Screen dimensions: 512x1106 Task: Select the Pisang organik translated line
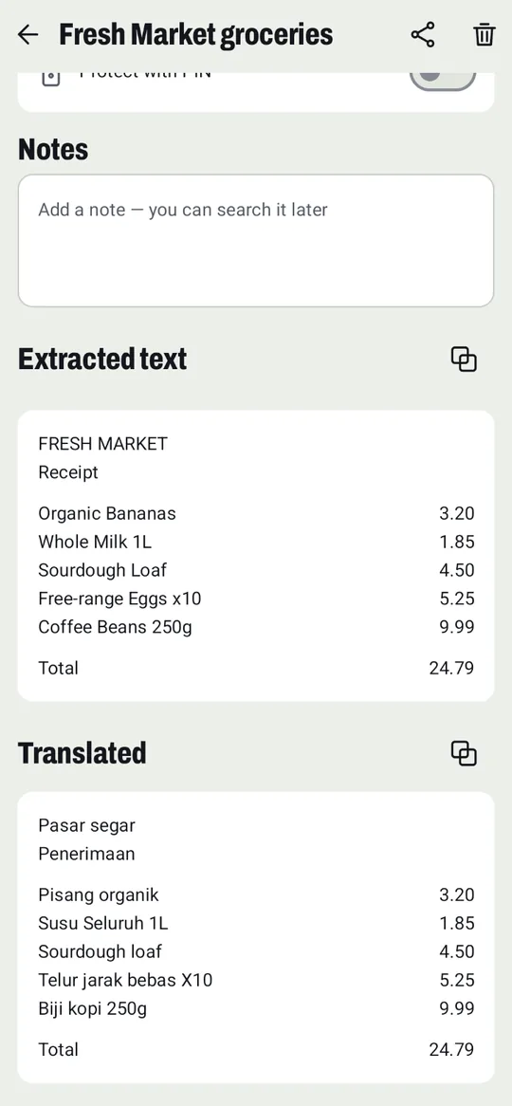pyautogui.click(x=256, y=895)
